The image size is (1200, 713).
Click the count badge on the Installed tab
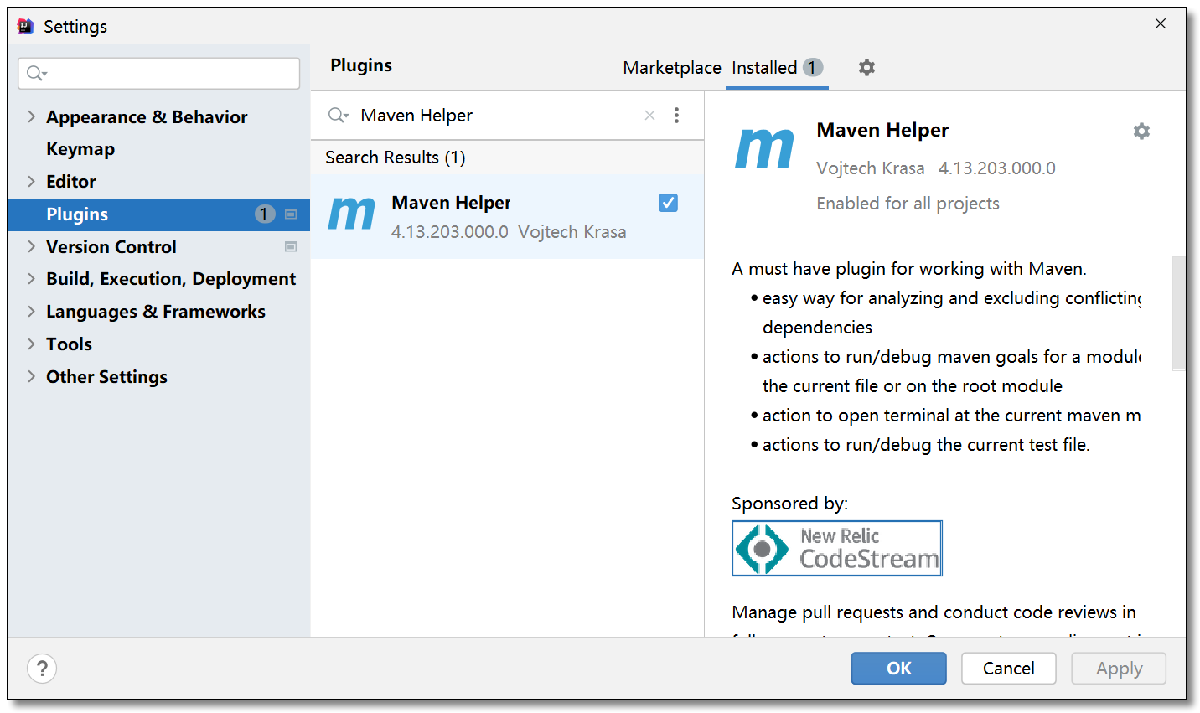tap(812, 67)
